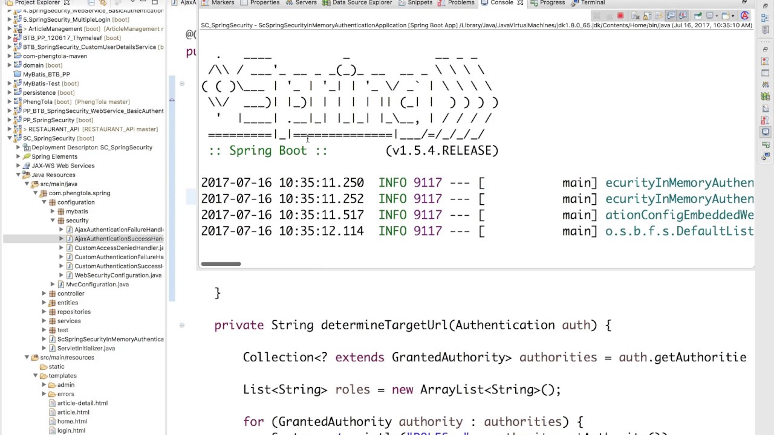This screenshot has width=774, height=435.
Task: Click the Spring Boot v1.5.4.RELEASE banner text
Action: point(354,150)
